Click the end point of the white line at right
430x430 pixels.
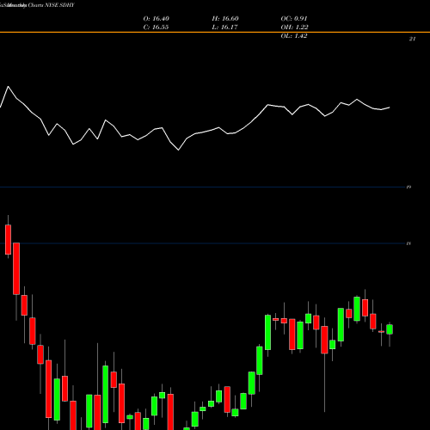(390, 107)
